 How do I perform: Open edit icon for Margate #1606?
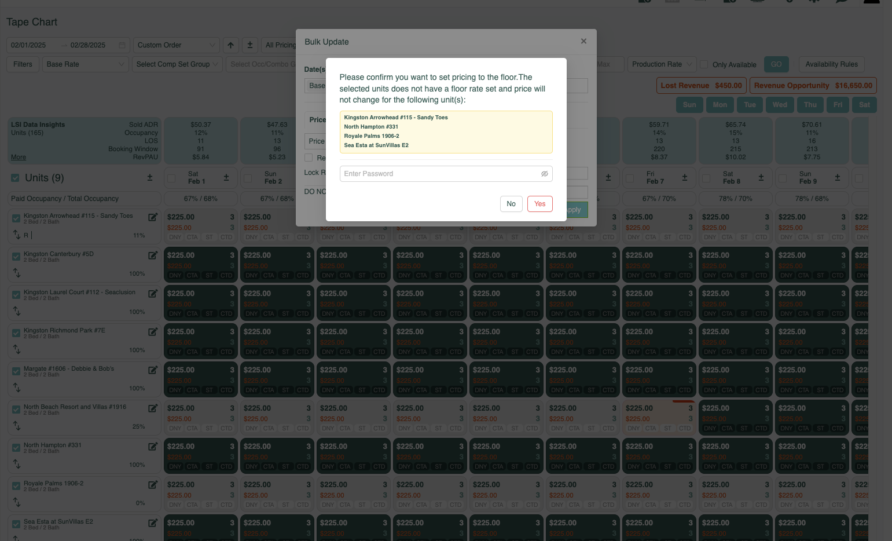153,370
